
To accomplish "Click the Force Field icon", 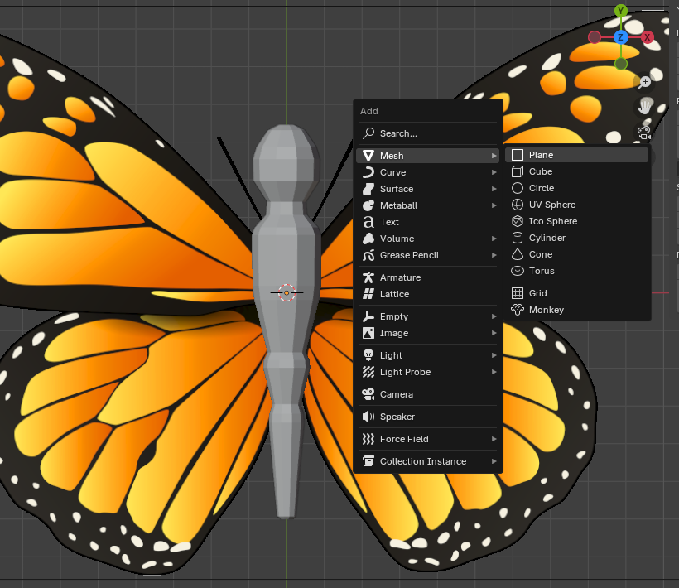I will point(368,439).
